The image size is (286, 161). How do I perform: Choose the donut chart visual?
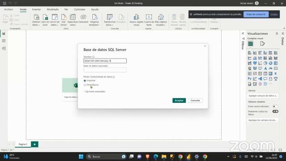click(x=270, y=63)
